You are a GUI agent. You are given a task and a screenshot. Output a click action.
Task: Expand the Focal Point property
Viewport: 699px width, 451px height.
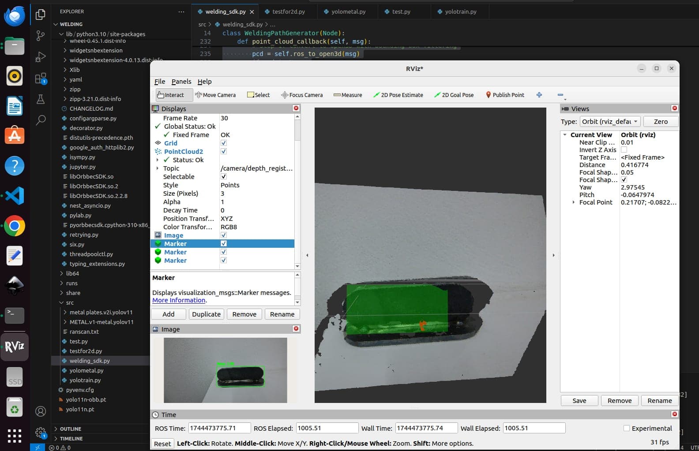click(574, 202)
